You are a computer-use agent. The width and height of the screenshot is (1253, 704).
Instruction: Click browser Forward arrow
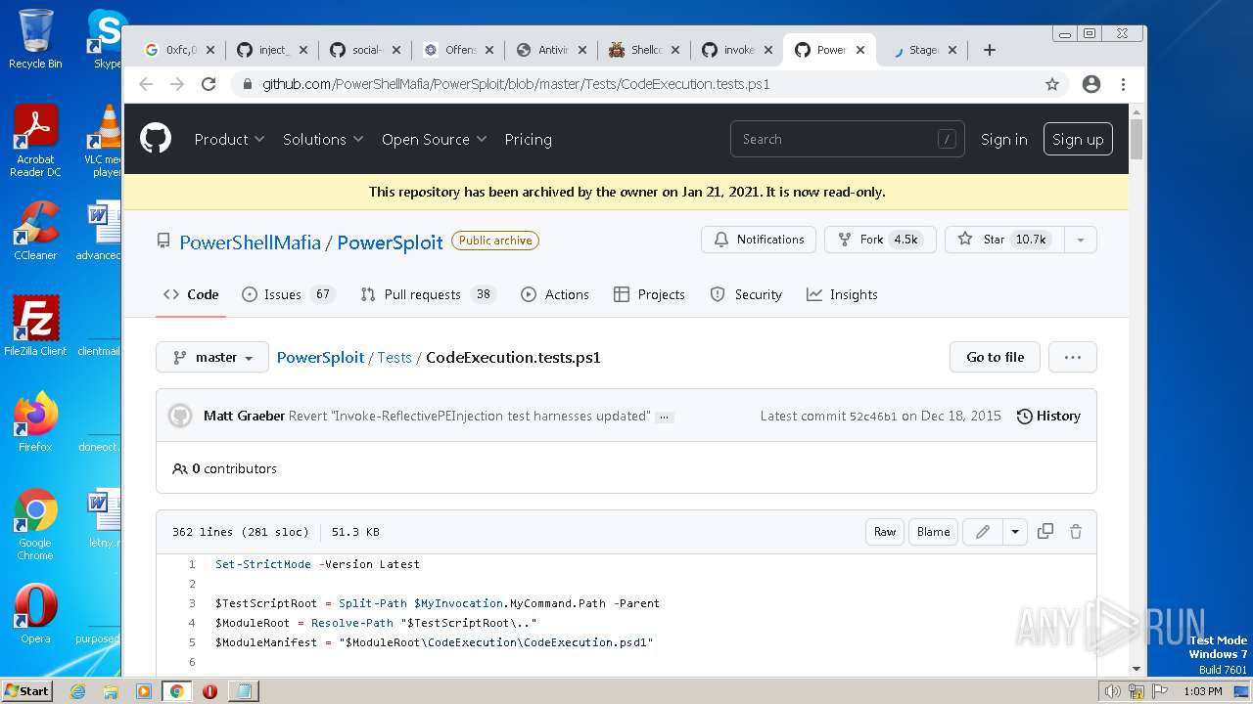pos(177,84)
